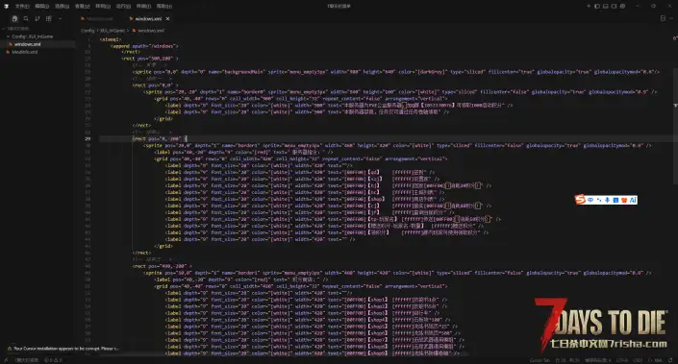Open the 运行 (Run) menu
This screenshot has height=364, width=678.
click(x=123, y=6)
